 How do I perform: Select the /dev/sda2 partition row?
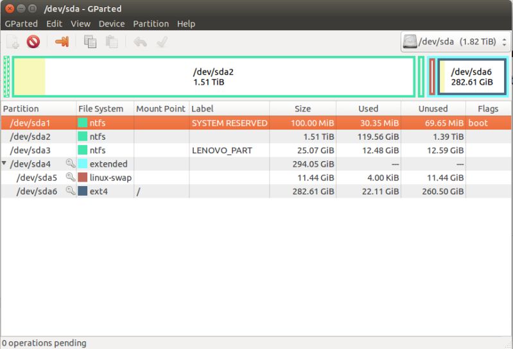point(256,137)
